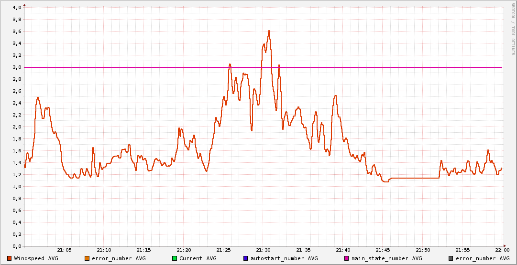Select the Current AVG legend text

(x=198, y=258)
